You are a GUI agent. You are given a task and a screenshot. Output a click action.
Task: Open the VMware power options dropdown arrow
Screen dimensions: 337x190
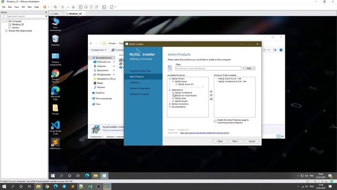tap(48, 7)
